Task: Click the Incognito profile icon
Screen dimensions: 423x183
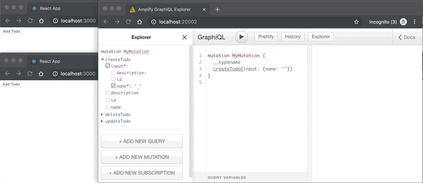Action: click(403, 22)
